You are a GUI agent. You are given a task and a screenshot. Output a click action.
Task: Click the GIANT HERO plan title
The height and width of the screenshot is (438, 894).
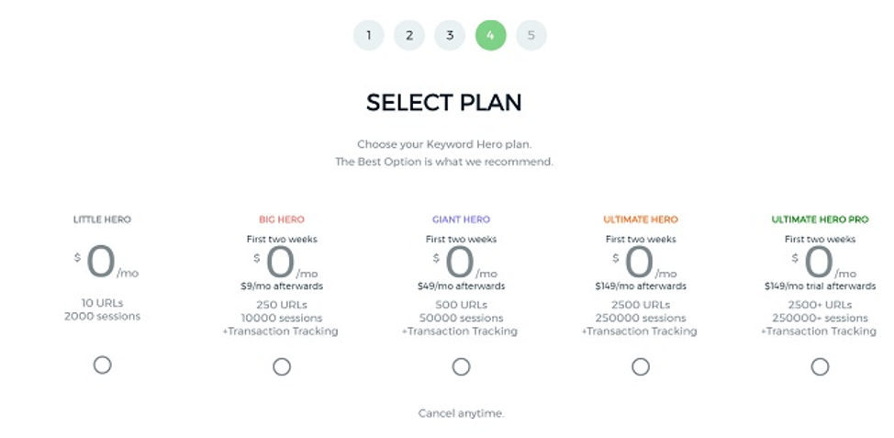pyautogui.click(x=461, y=219)
